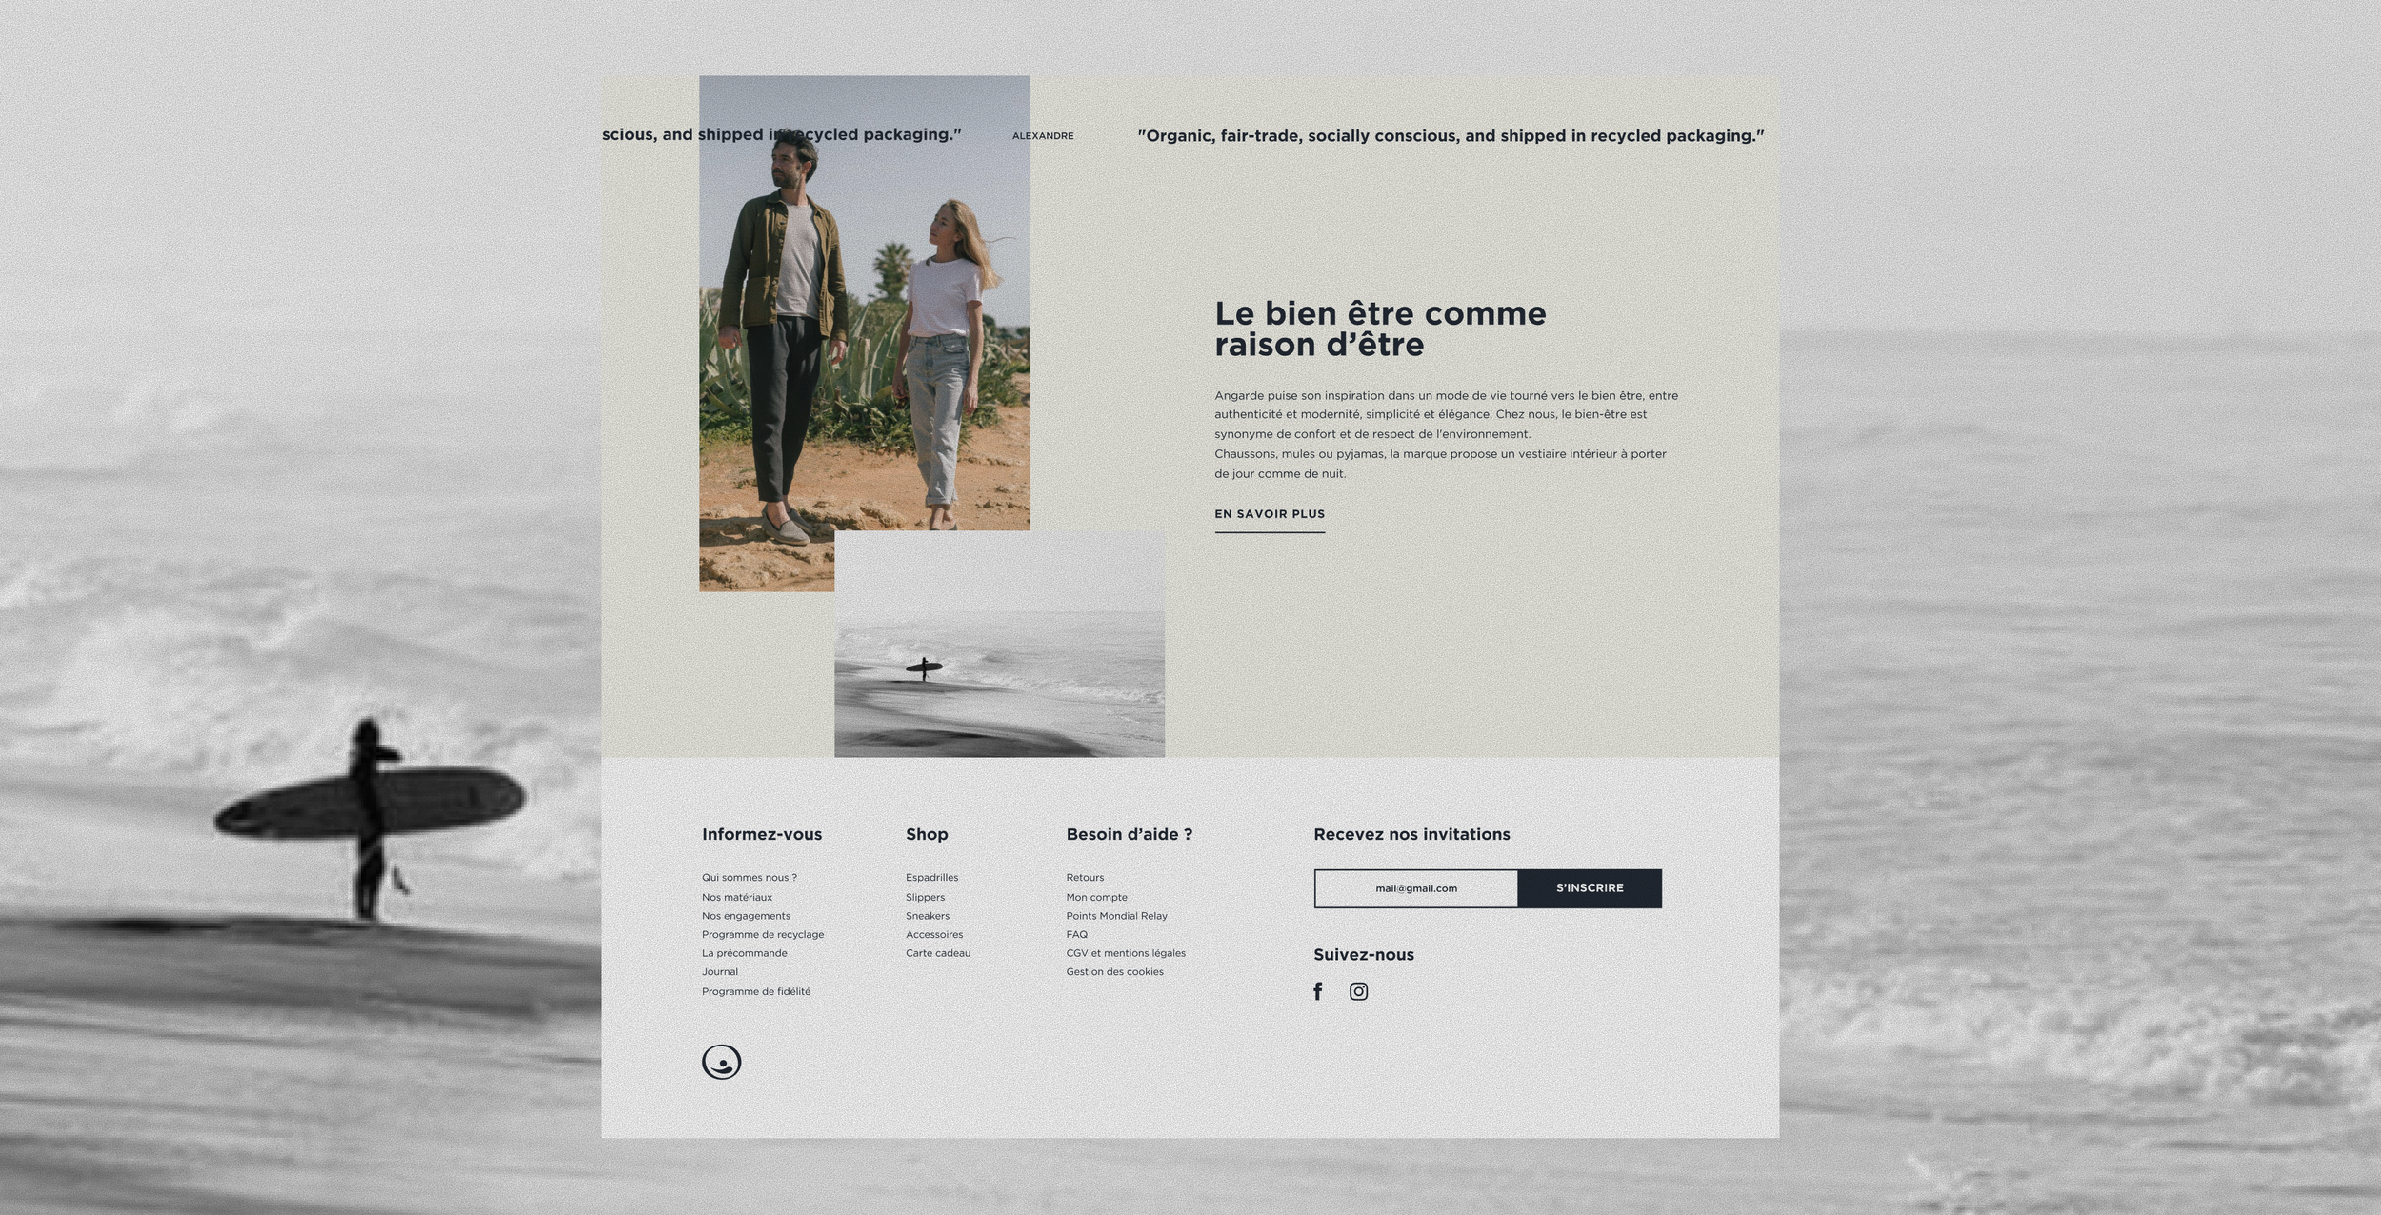The width and height of the screenshot is (2381, 1215).
Task: Open the Qui sommes nous ? link
Action: (x=749, y=878)
